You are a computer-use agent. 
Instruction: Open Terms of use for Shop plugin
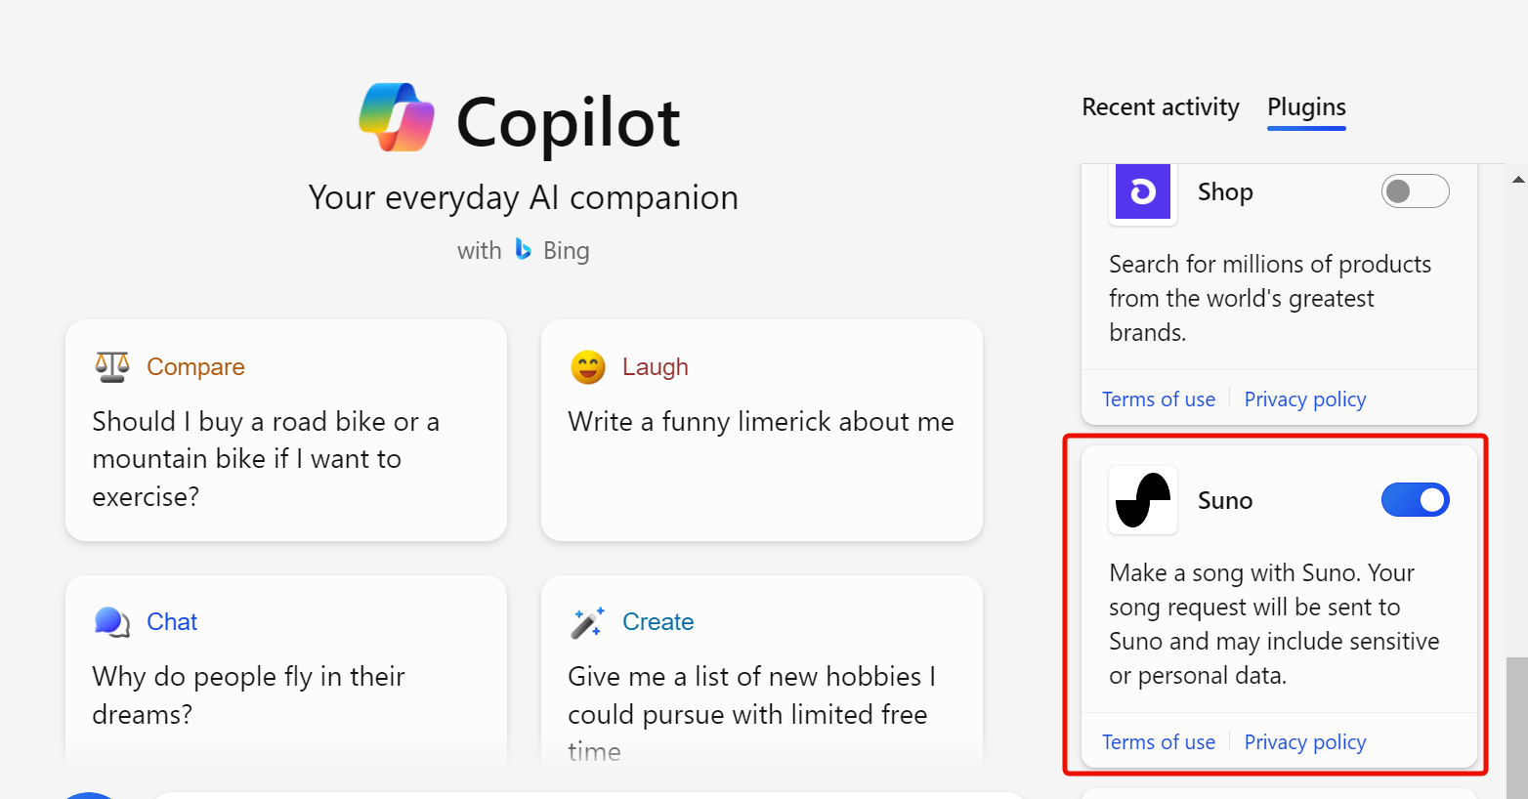(1158, 399)
